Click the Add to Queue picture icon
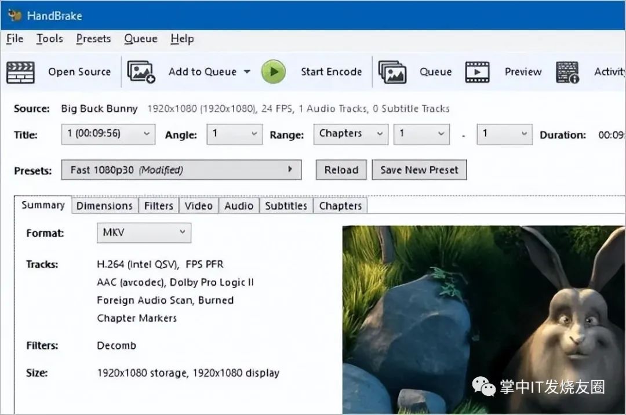The width and height of the screenshot is (626, 415). click(141, 72)
